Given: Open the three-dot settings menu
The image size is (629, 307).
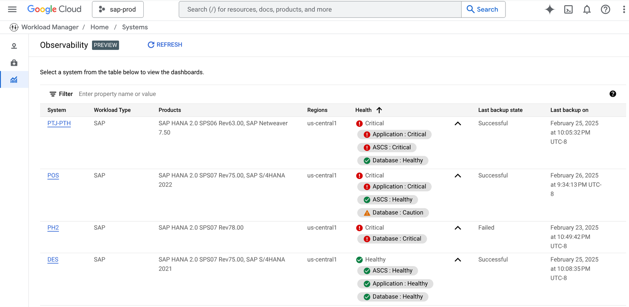Looking at the screenshot, I should point(624,9).
